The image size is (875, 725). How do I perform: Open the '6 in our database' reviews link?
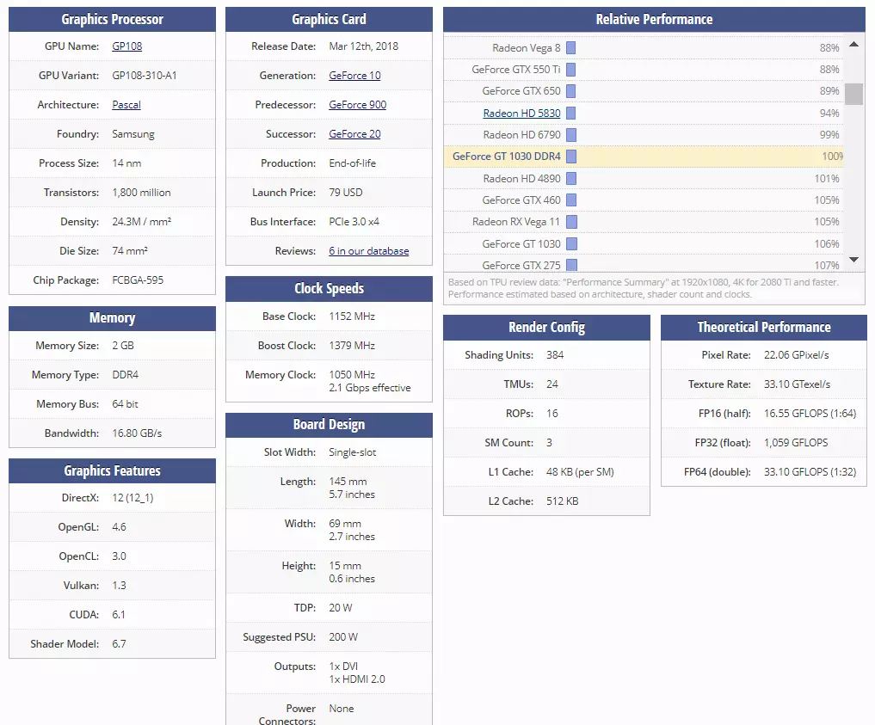click(x=369, y=251)
